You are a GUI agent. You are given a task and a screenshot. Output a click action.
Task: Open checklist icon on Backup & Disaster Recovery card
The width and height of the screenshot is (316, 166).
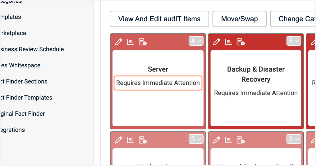[241, 42]
